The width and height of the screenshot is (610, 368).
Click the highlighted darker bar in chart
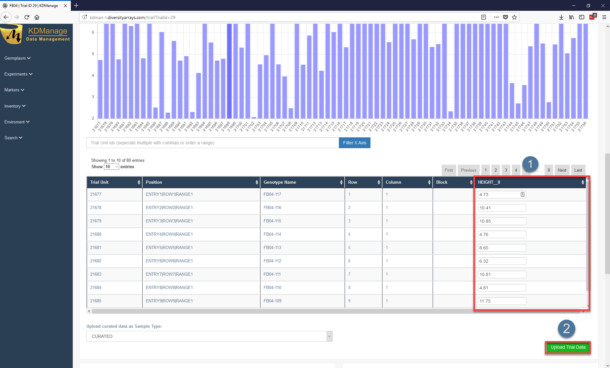[229, 71]
